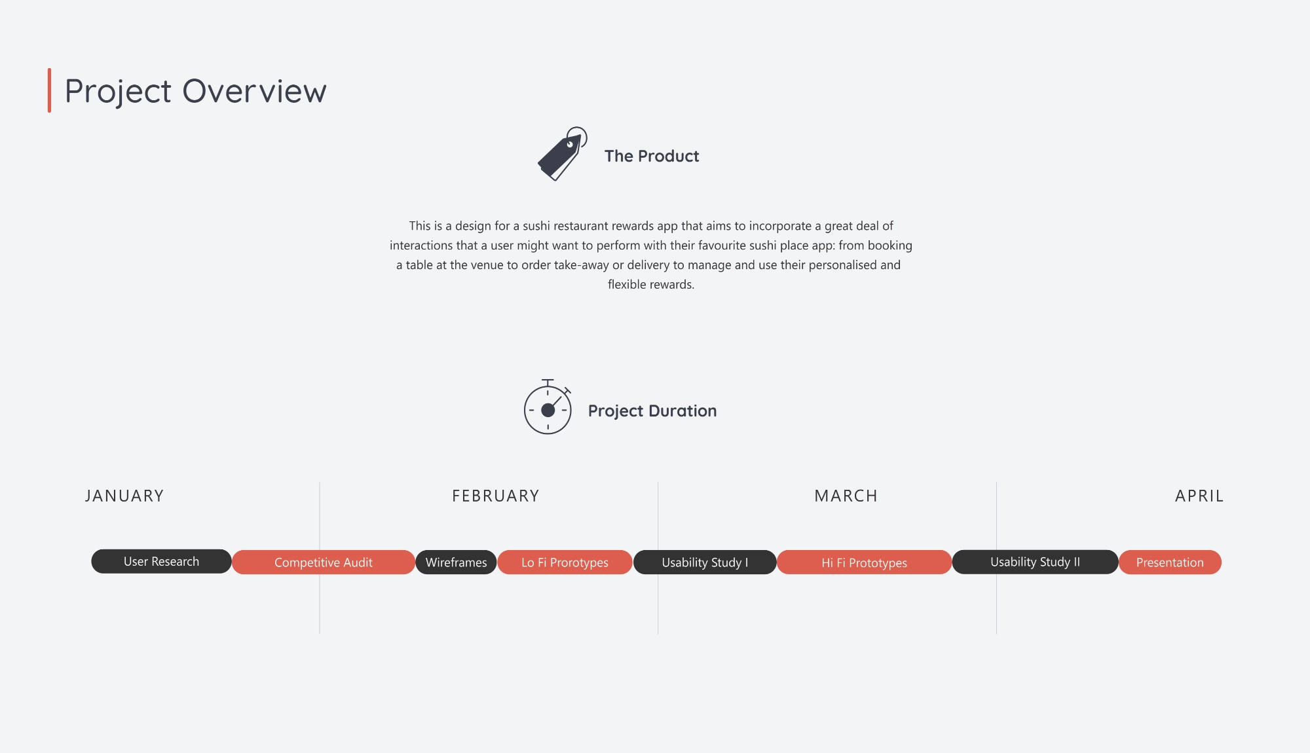Toggle the red Lo Fi Prototypes label

click(x=563, y=561)
